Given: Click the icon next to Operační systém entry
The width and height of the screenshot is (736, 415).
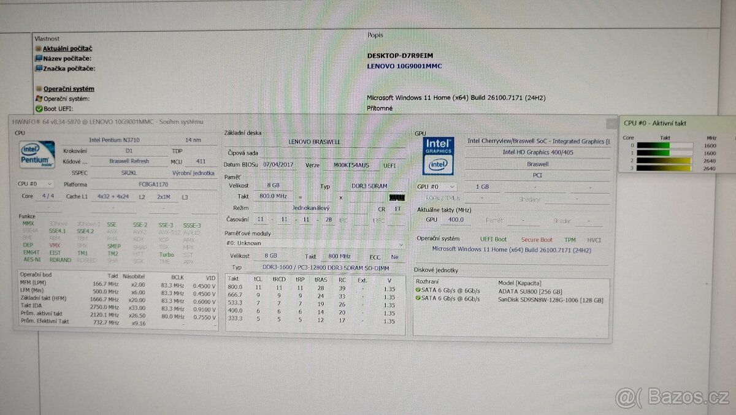Looking at the screenshot, I should coord(39,97).
